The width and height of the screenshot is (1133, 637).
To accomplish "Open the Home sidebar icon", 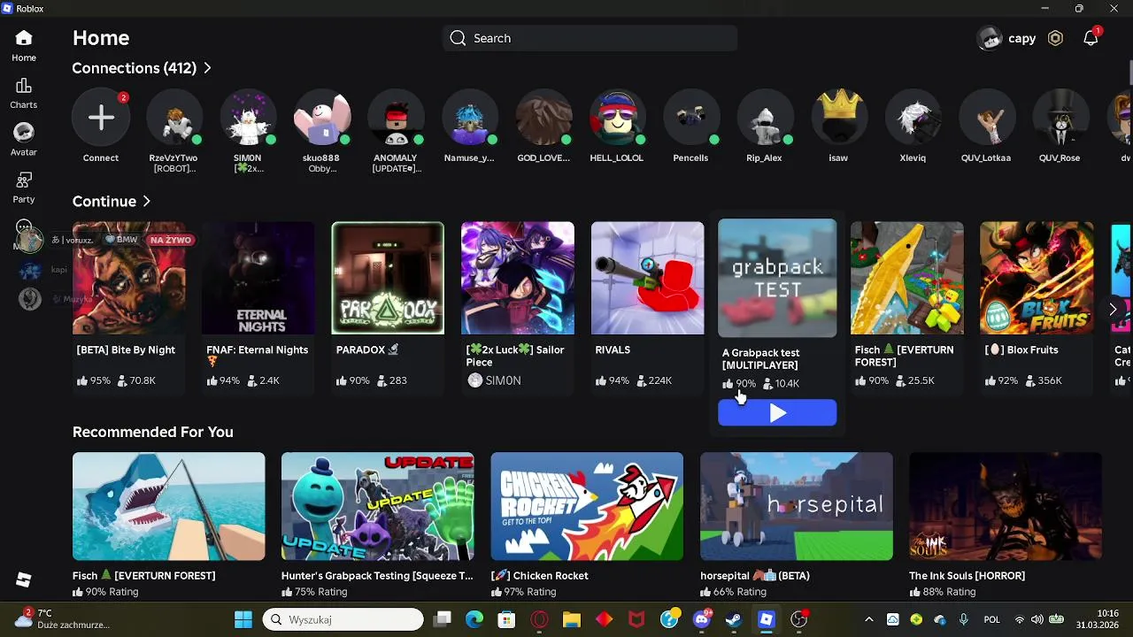I will [x=24, y=38].
